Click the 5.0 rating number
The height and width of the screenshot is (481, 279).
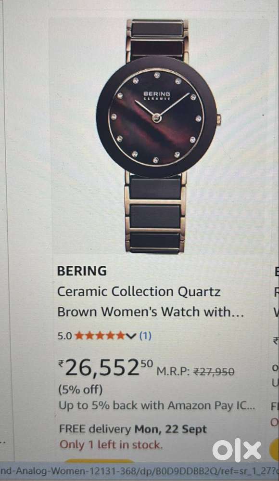point(64,336)
